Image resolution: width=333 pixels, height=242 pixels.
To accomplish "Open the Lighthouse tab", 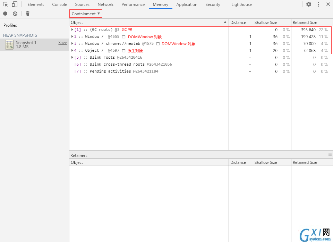I will (242, 5).
